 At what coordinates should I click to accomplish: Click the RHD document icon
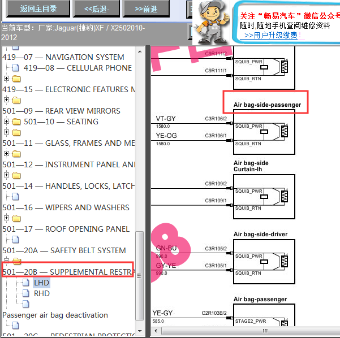point(26,293)
